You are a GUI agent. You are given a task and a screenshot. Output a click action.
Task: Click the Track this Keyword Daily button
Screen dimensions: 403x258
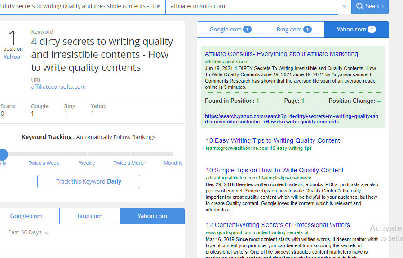[x=89, y=181]
